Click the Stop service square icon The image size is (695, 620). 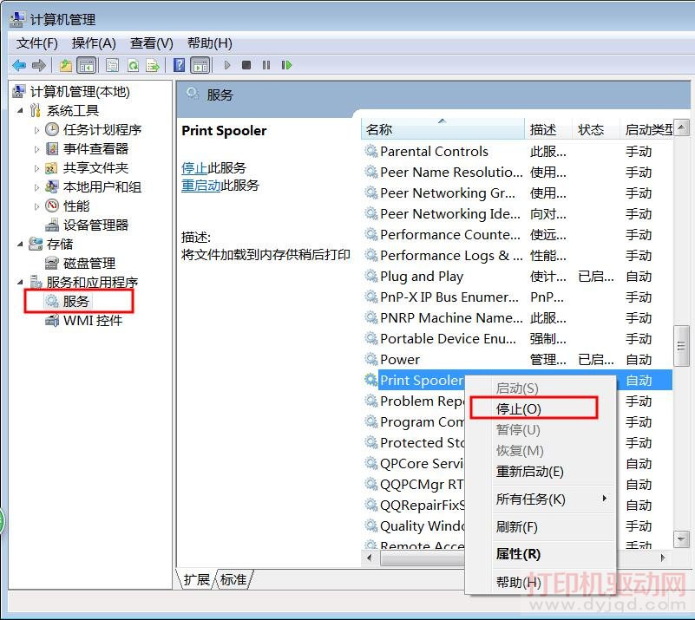[246, 66]
